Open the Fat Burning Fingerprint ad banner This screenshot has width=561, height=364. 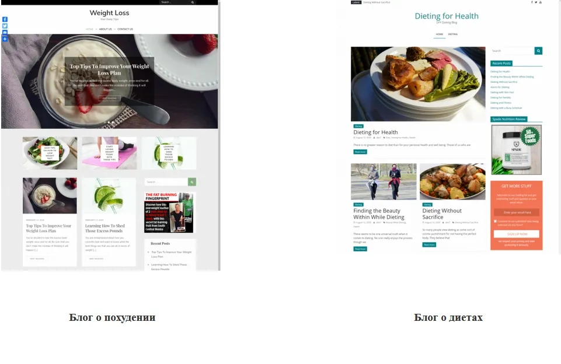coord(170,212)
